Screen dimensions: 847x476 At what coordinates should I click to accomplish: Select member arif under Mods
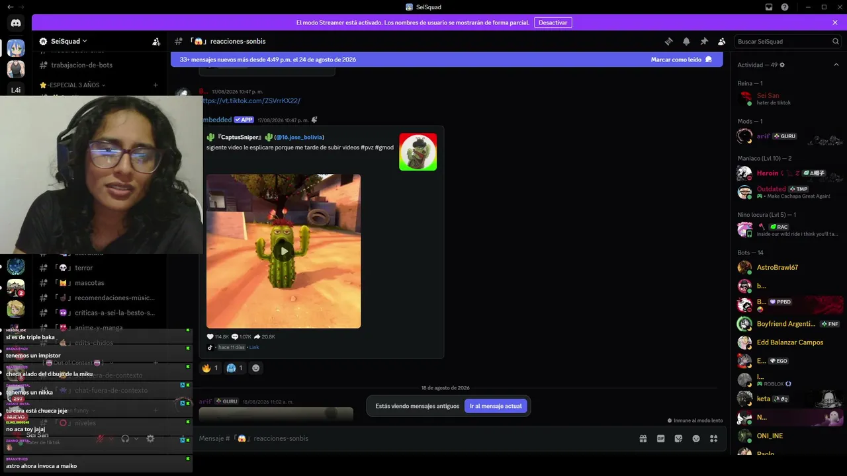coord(789,136)
